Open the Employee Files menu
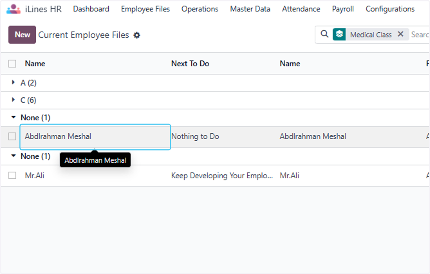 point(145,9)
